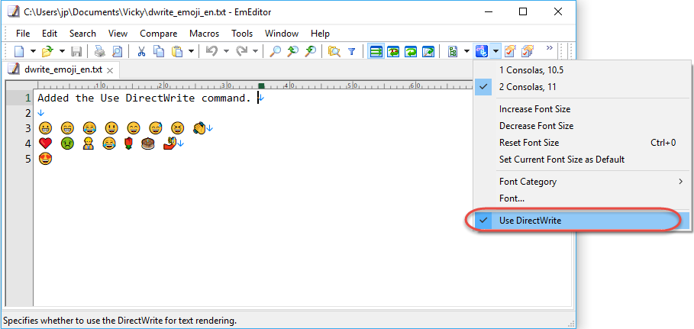The height and width of the screenshot is (329, 694).
Task: Open the Help menu
Action: pyautogui.click(x=320, y=34)
